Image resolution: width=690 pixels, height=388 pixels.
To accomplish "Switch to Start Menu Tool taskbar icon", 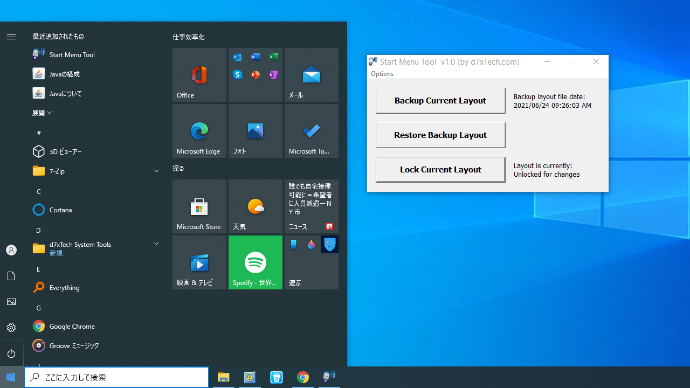I will (x=329, y=377).
